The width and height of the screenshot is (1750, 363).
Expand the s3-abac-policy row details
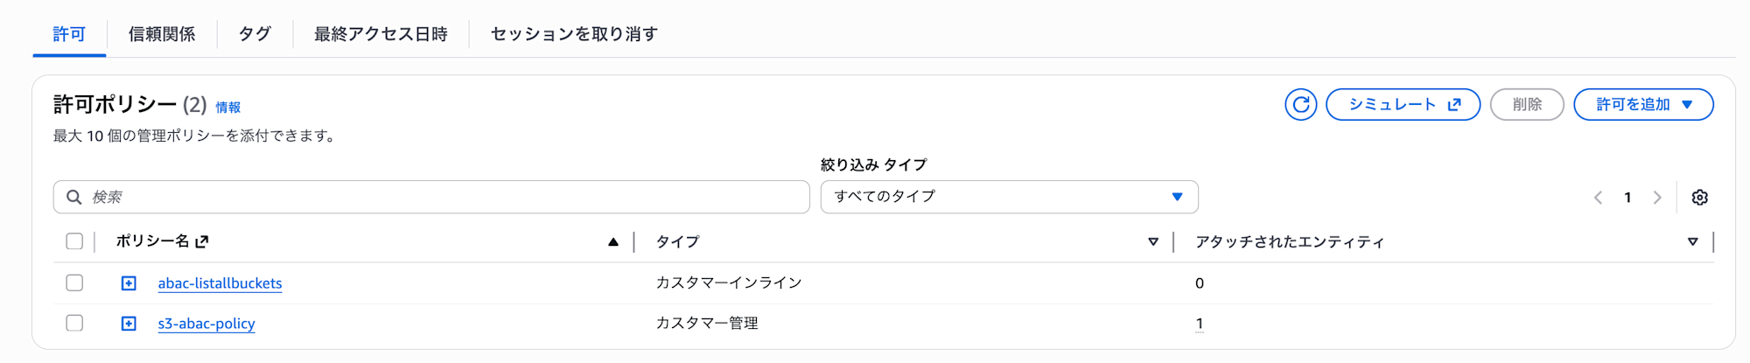tap(129, 324)
